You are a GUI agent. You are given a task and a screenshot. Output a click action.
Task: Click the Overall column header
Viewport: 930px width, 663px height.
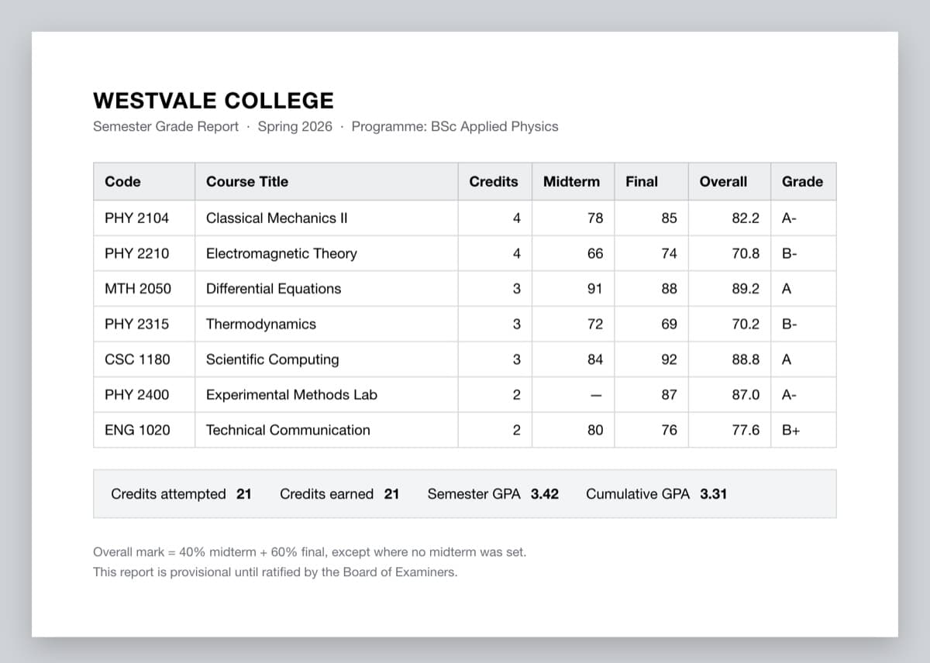coord(723,182)
